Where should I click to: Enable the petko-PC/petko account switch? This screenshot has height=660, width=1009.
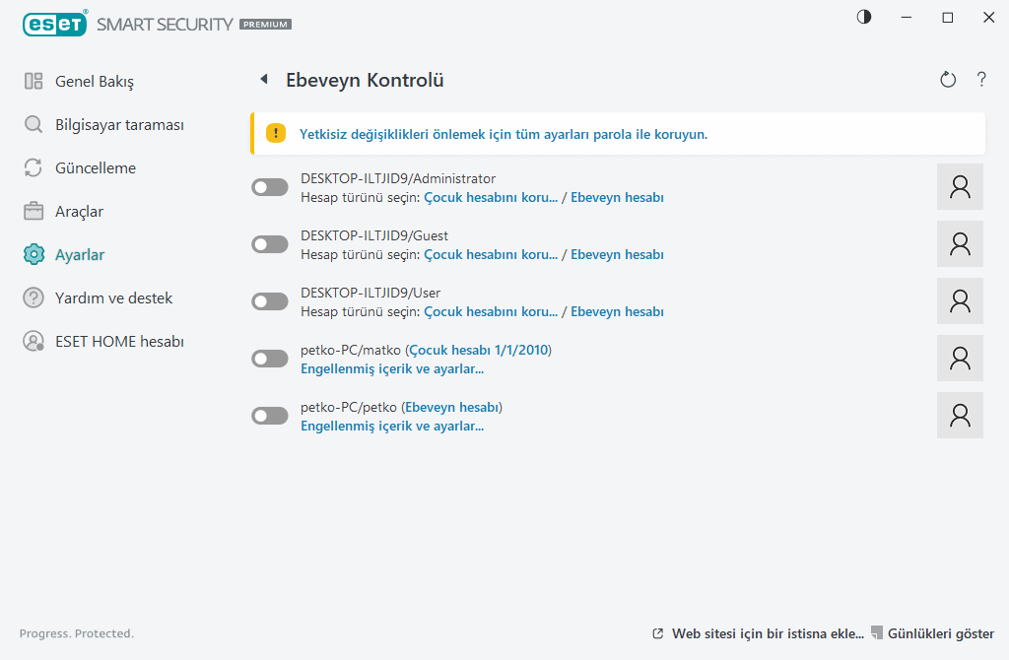(x=269, y=415)
